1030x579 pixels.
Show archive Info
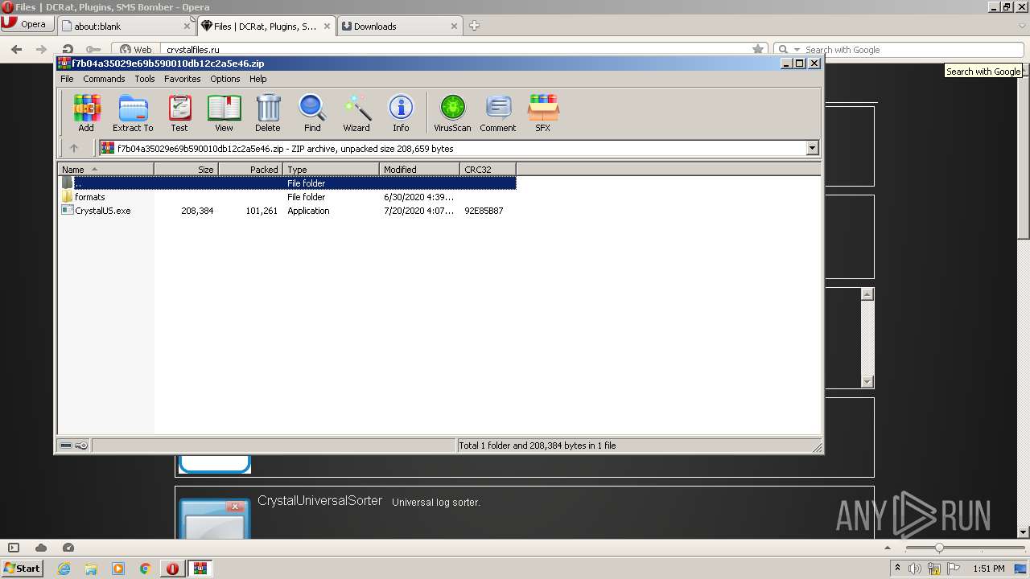coord(401,113)
